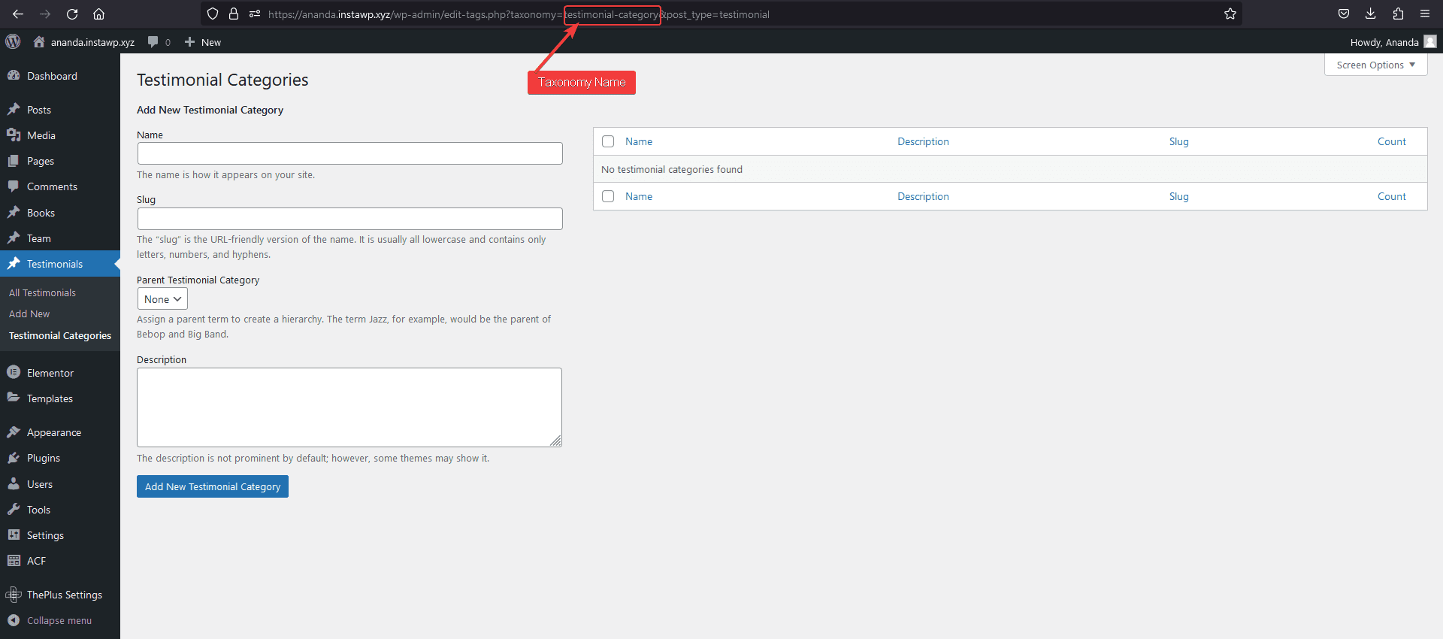Screen dimensions: 1443x639
Task: Sort by Description in the table footer
Action: [923, 196]
